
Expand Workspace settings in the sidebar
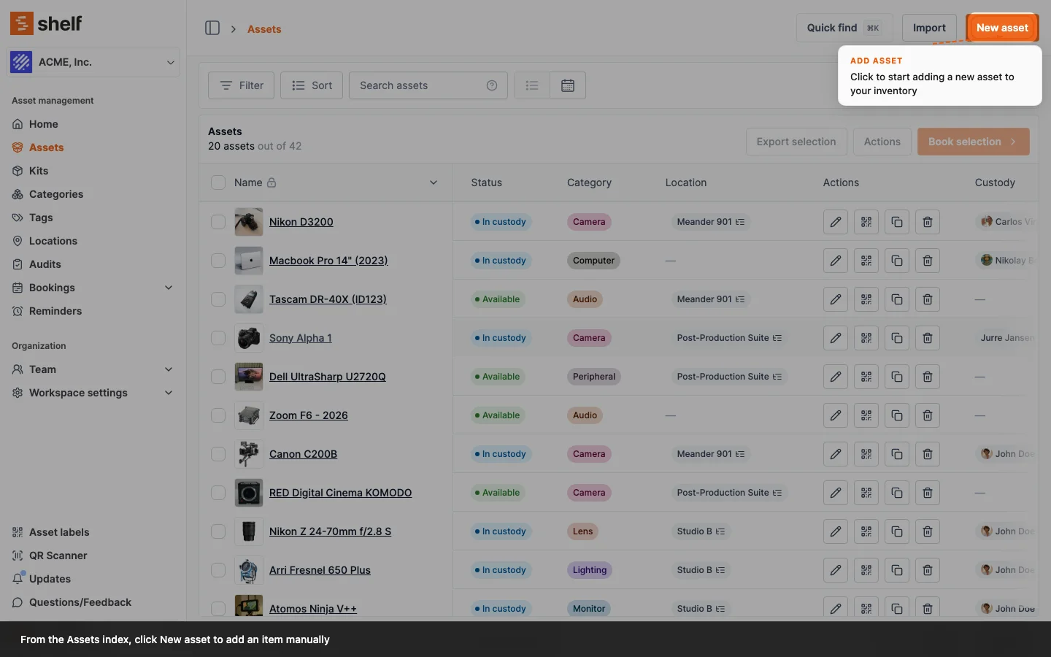169,393
